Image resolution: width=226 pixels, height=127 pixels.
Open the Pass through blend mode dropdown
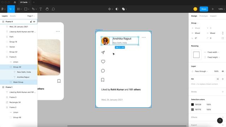coord(201,71)
